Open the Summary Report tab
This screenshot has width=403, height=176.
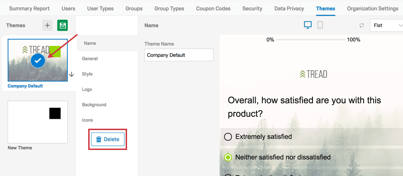(29, 9)
